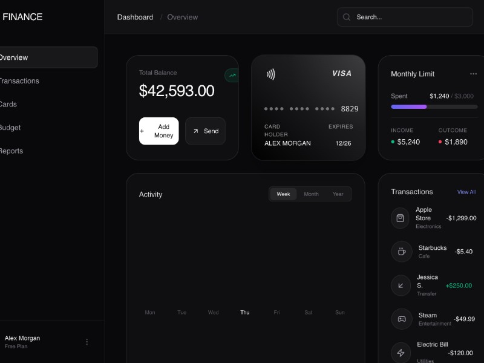Click the incoming transfer arrow icon for Jessica S.

point(402,284)
